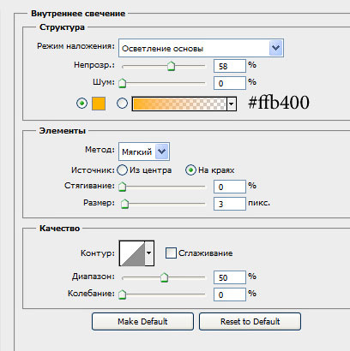The width and height of the screenshot is (350, 351).
Task: Edit the Диапазон field showing 50
Action: pos(230,277)
